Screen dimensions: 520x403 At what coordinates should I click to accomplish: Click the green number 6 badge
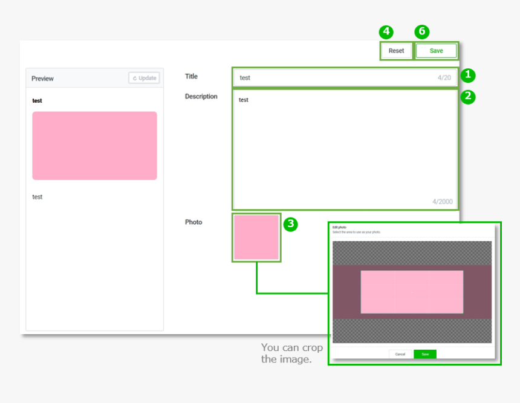click(422, 32)
